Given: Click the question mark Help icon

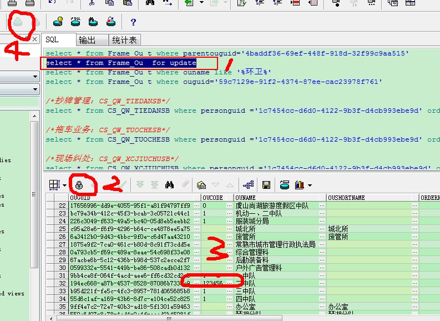Looking at the screenshot, I should [133, 23].
